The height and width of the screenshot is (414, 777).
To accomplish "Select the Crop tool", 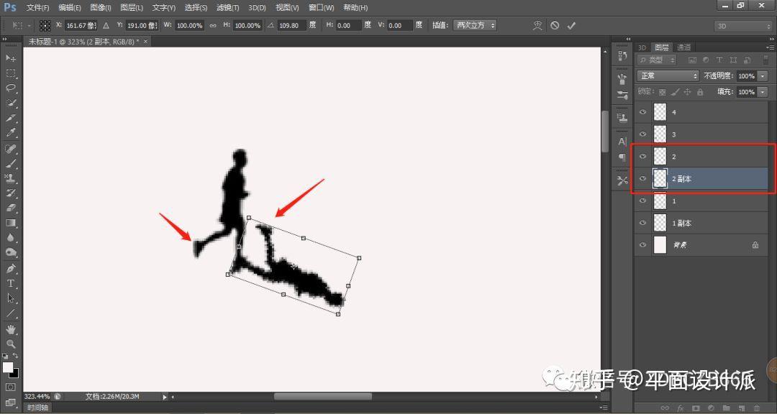I will point(10,118).
